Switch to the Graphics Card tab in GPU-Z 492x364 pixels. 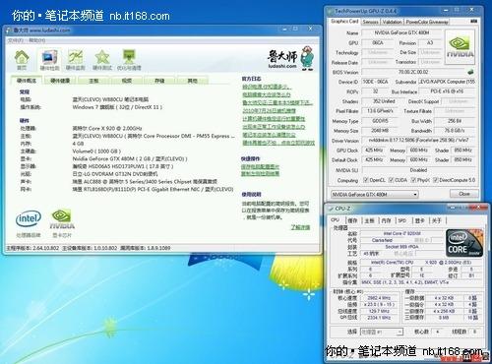click(x=344, y=22)
